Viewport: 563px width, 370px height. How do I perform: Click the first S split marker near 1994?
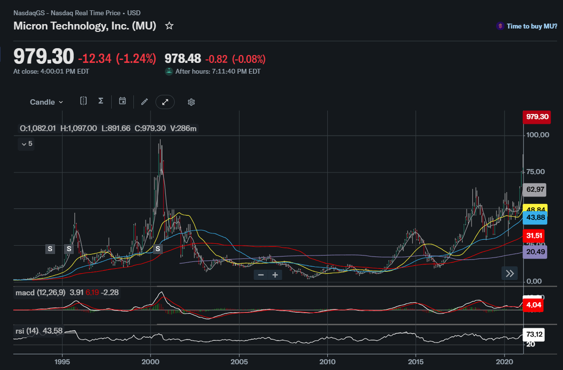[x=50, y=249]
